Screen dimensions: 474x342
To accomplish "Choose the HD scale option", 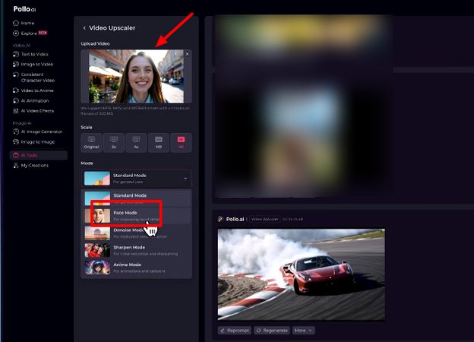I will pos(159,141).
